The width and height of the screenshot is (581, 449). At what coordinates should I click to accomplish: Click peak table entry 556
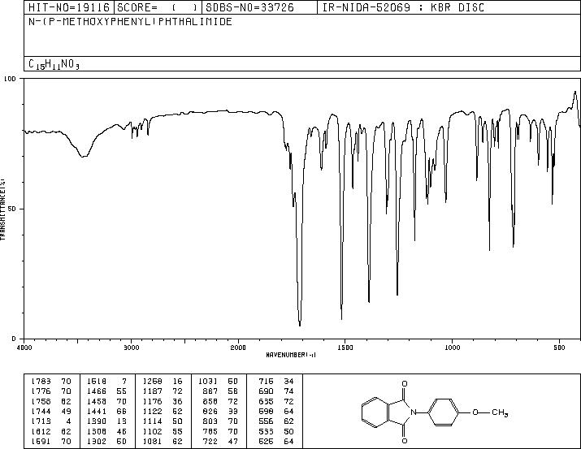(266, 421)
